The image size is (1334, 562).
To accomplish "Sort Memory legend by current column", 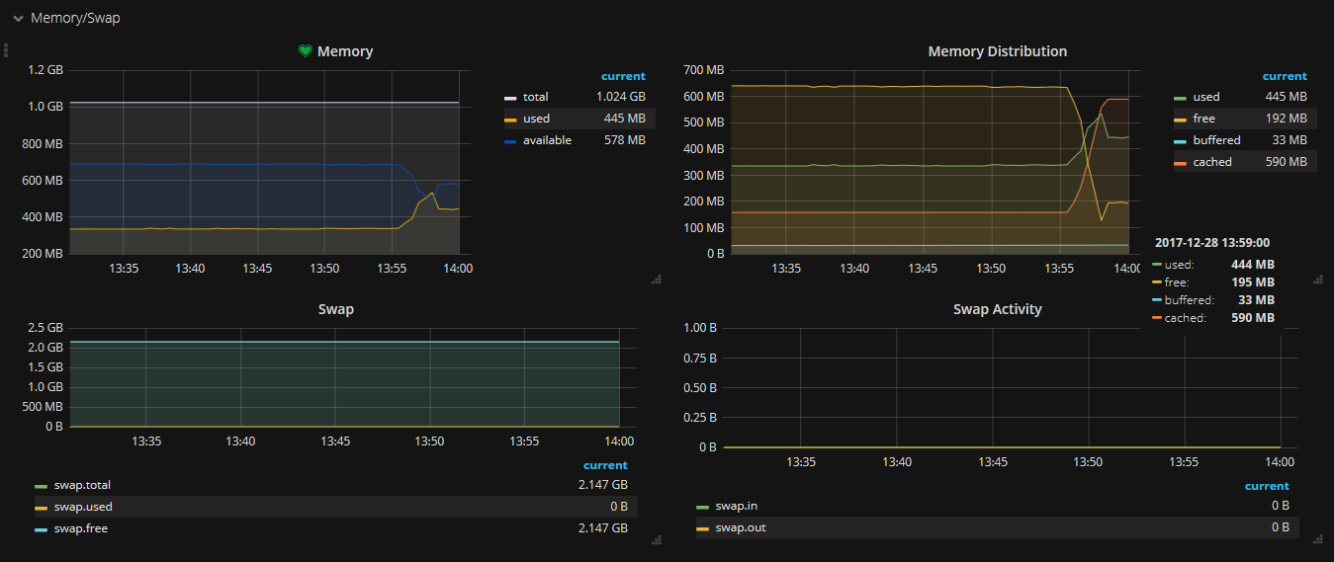I will point(623,76).
